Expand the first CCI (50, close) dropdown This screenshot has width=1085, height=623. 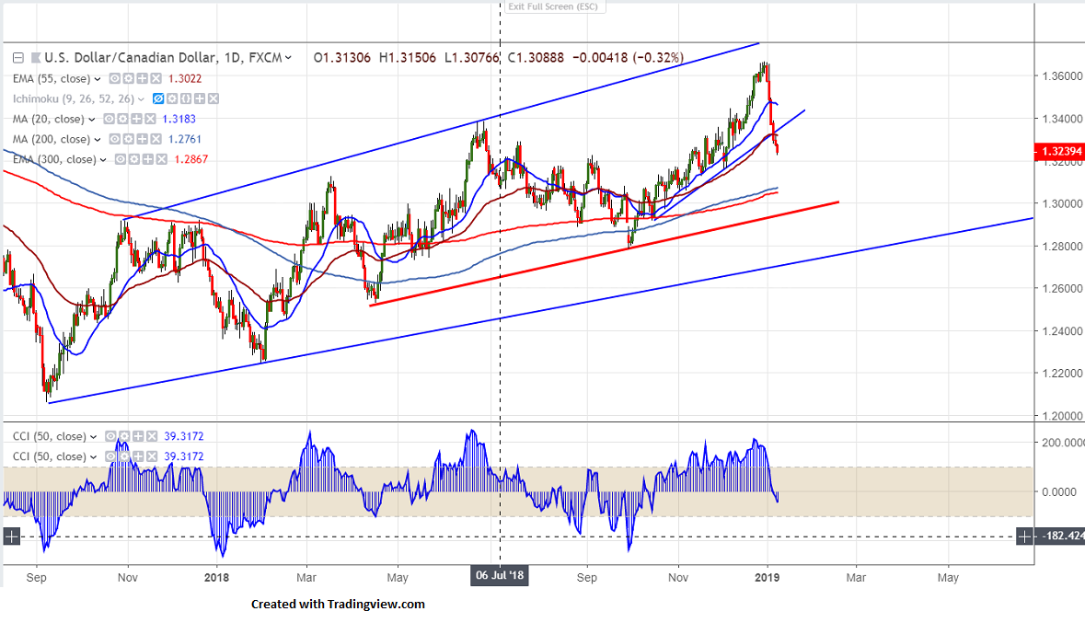coord(94,437)
